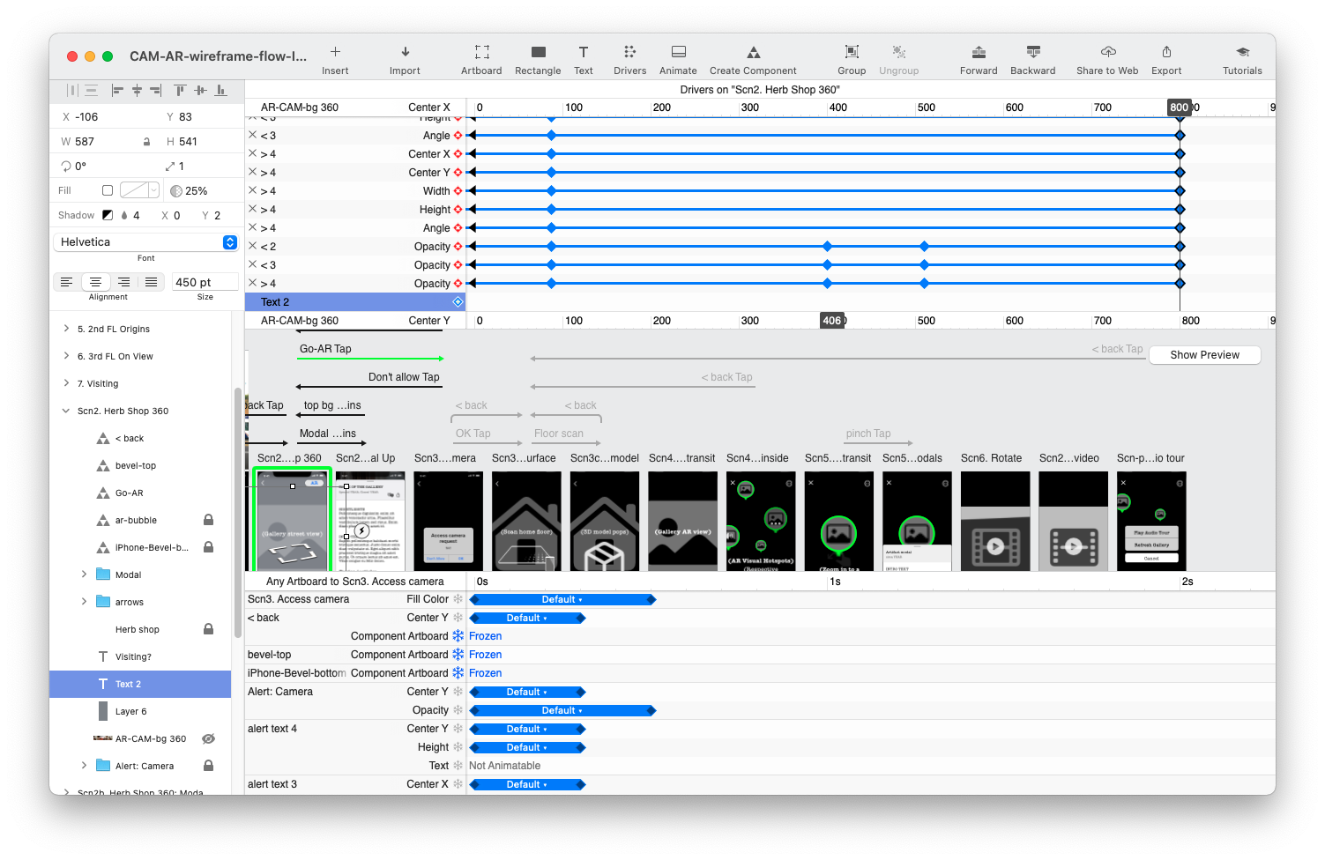Viewport: 1325px width, 860px height.
Task: Open the Drivers tool
Action: 629,53
